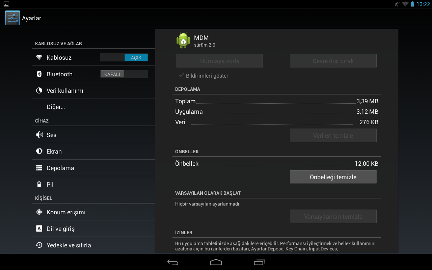Tap the Pil battery icon

tap(39, 184)
